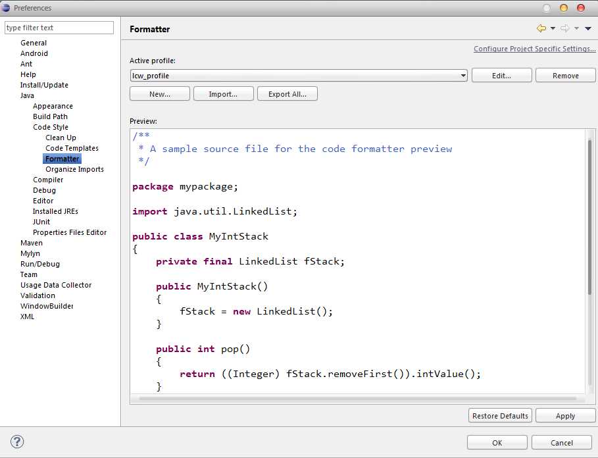Open forward history dropdown arrow

point(576,28)
